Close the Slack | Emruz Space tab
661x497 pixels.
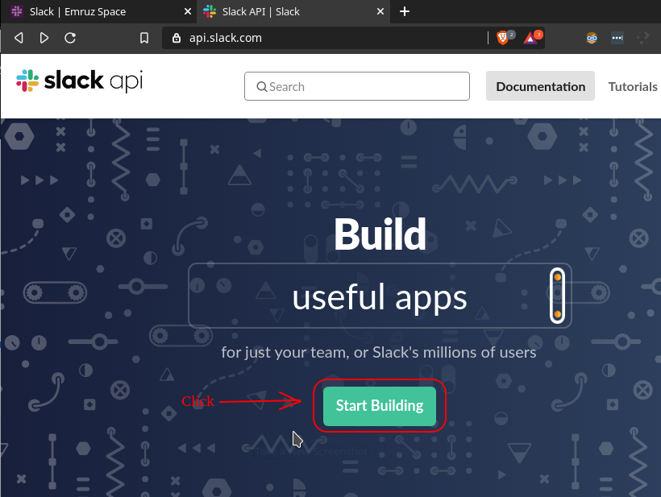coord(188,11)
